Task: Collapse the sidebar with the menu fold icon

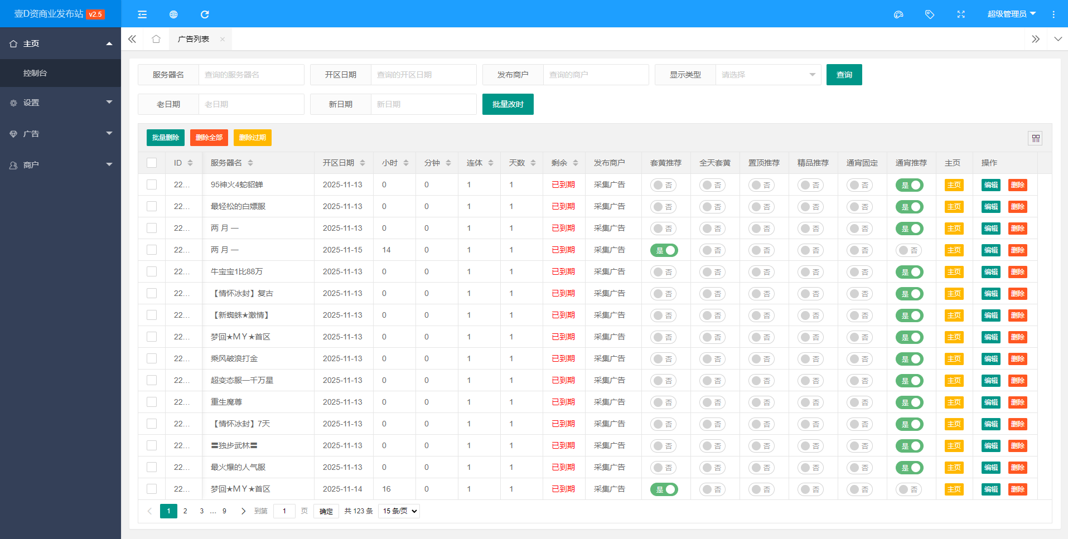Action: [142, 14]
